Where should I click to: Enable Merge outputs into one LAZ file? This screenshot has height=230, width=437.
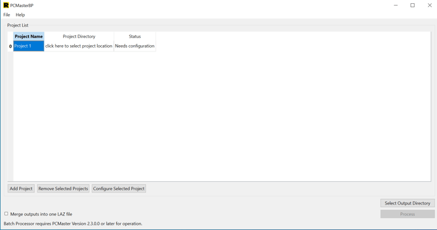point(6,214)
